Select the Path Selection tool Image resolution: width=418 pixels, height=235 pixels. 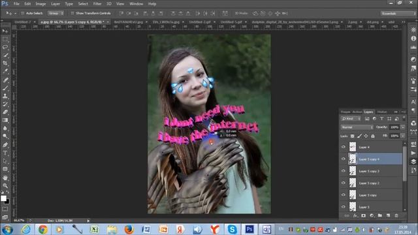pos(5,161)
